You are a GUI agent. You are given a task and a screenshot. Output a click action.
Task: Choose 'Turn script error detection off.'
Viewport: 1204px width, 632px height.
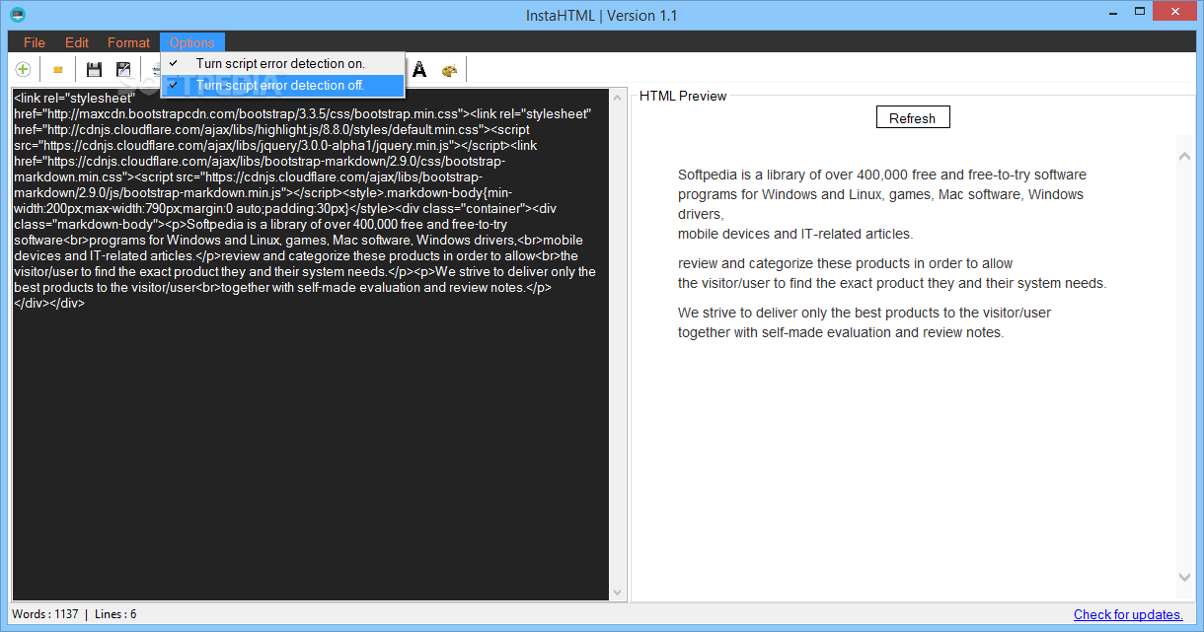[x=283, y=86]
